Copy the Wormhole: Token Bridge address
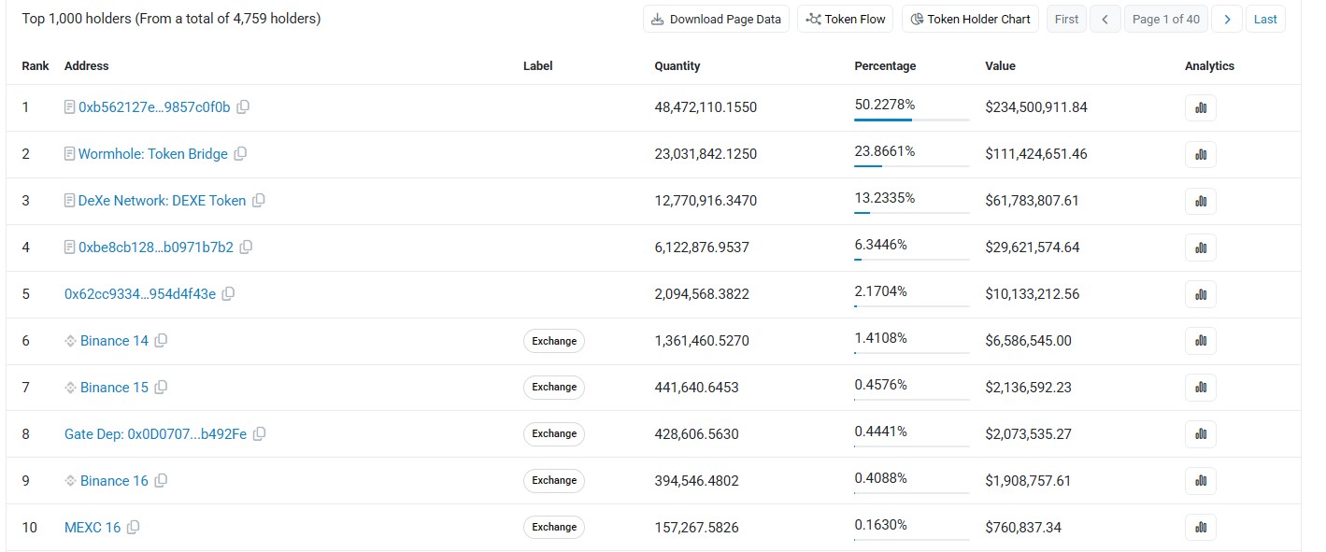Image resolution: width=1326 pixels, height=552 pixels. coord(240,154)
